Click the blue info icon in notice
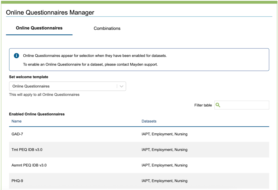278x190 pixels. click(16, 56)
